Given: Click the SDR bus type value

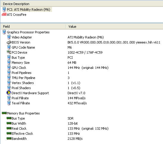Looking at the screenshot, I should coord(70,118).
